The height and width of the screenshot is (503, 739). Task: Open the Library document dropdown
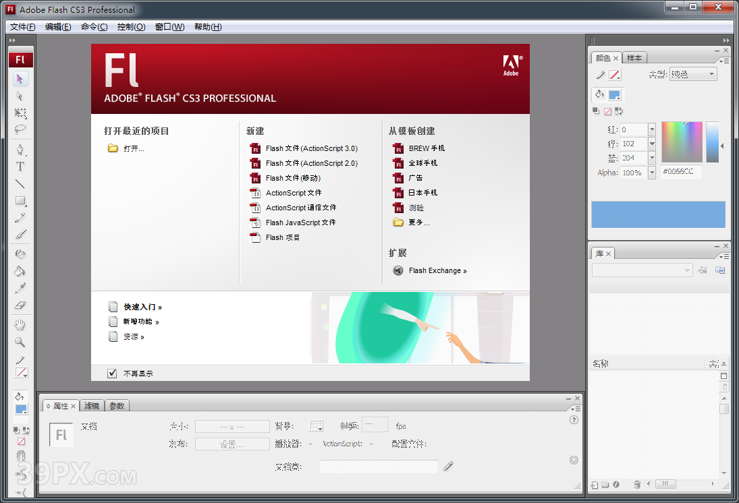click(x=642, y=270)
